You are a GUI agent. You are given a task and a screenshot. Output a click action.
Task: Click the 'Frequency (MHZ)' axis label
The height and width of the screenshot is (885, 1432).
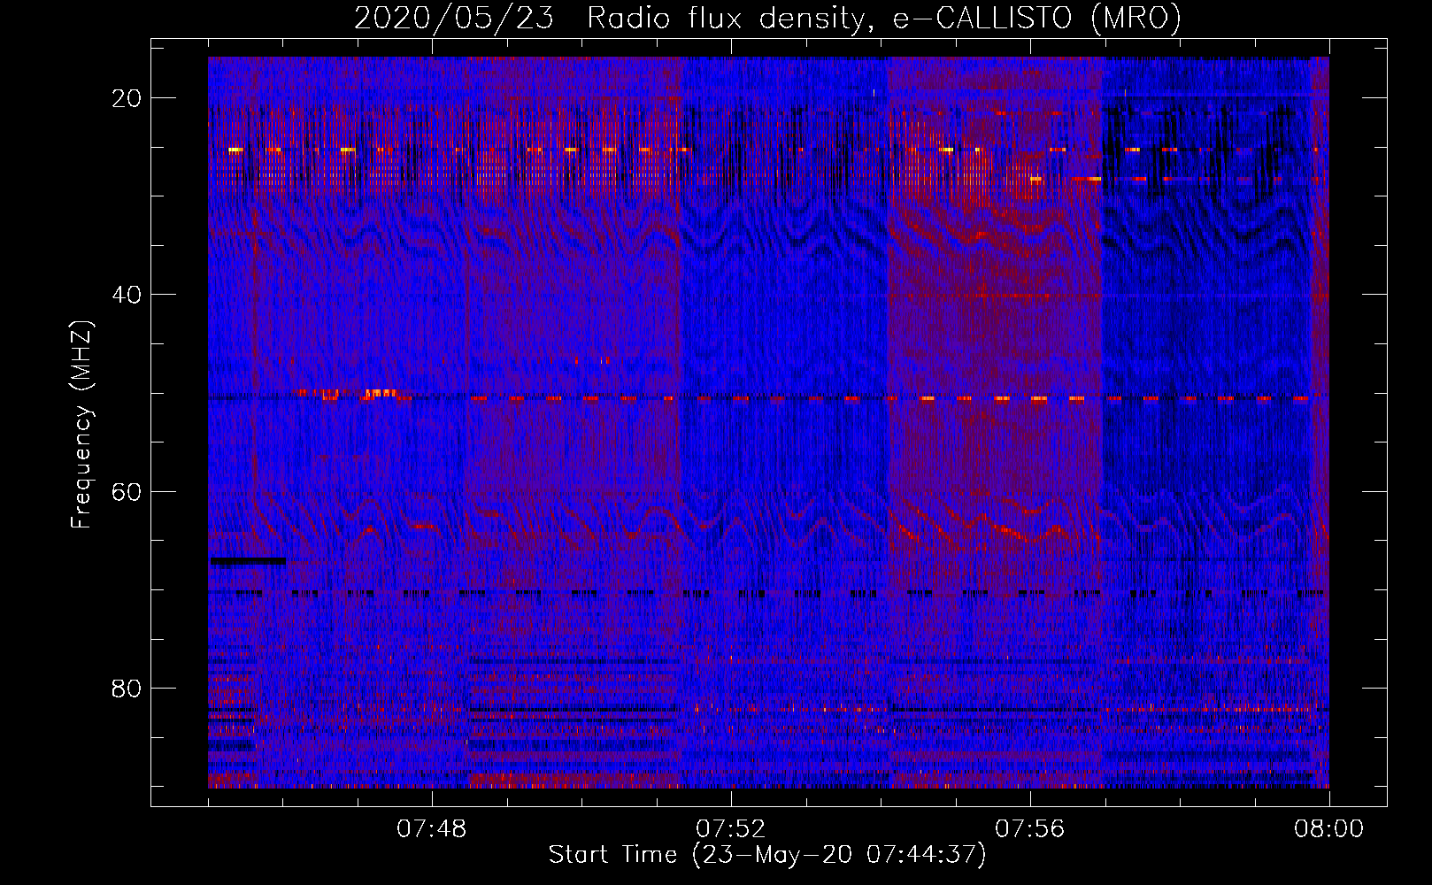click(81, 425)
